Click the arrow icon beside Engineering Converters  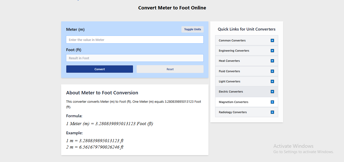pyautogui.click(x=272, y=50)
